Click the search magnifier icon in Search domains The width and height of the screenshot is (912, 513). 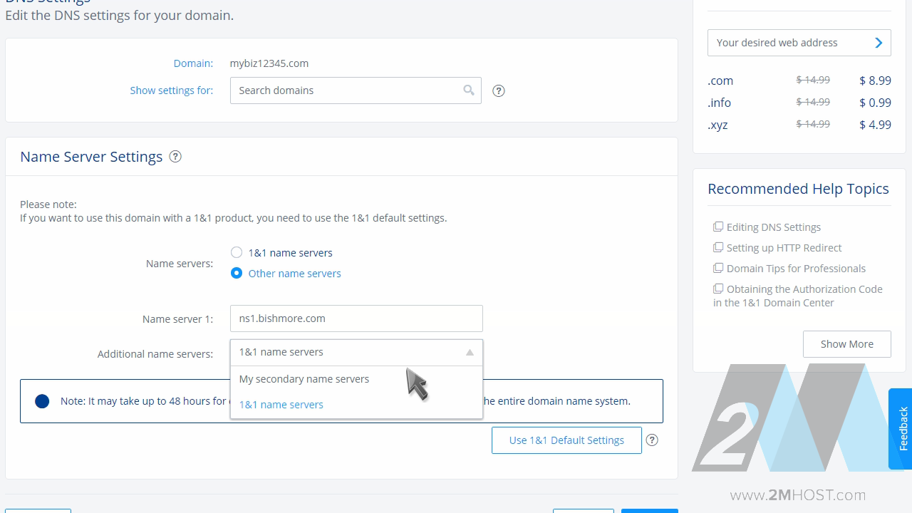(x=469, y=90)
